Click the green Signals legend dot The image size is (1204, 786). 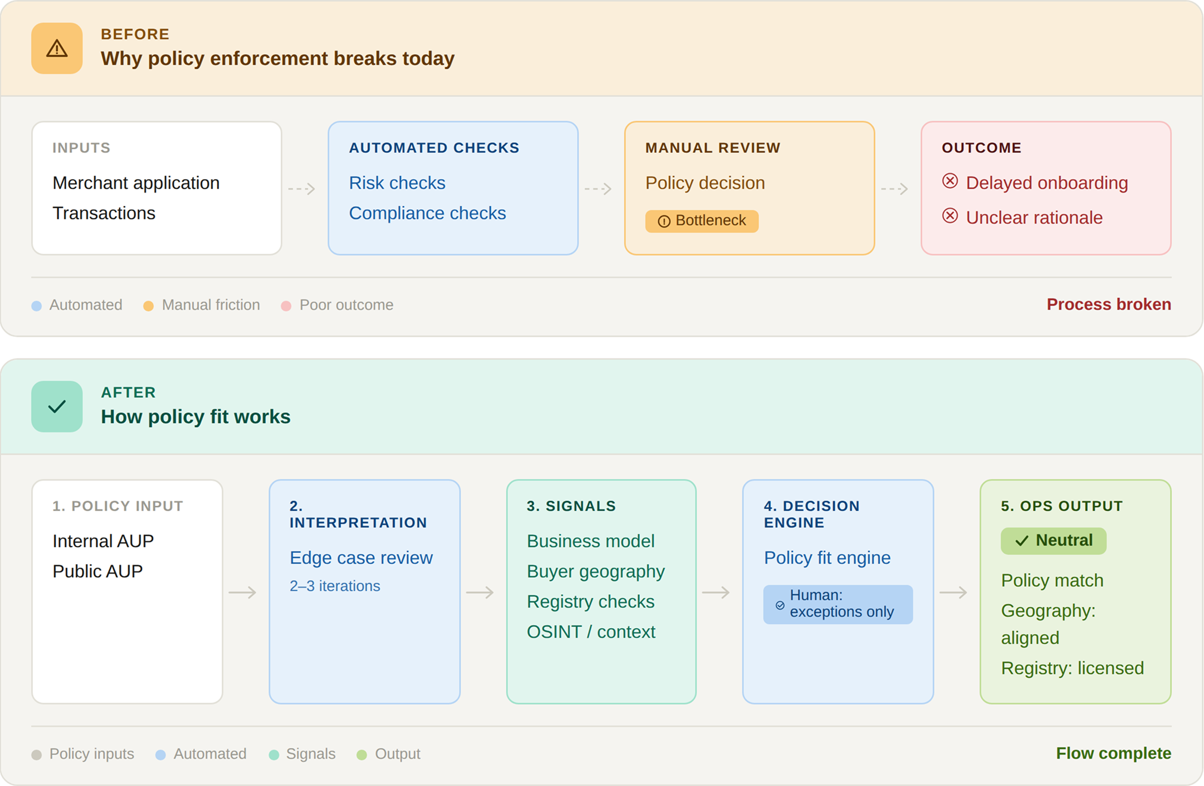274,755
